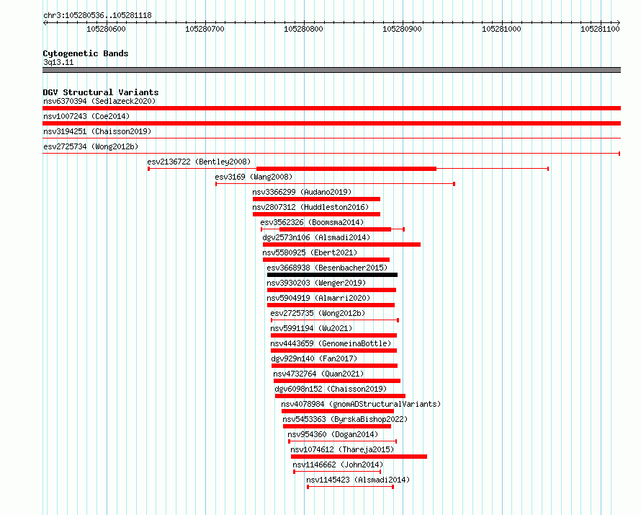Click the nsv1146662 (John2014) label

pos(338,465)
